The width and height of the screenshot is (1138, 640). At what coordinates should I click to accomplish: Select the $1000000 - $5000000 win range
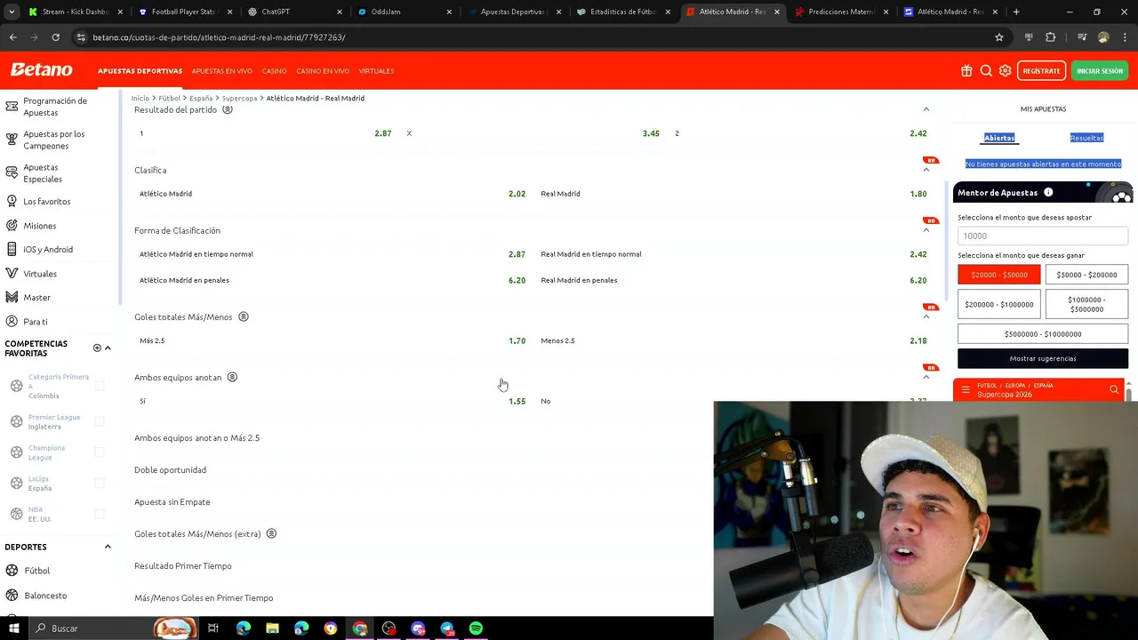click(x=1086, y=304)
